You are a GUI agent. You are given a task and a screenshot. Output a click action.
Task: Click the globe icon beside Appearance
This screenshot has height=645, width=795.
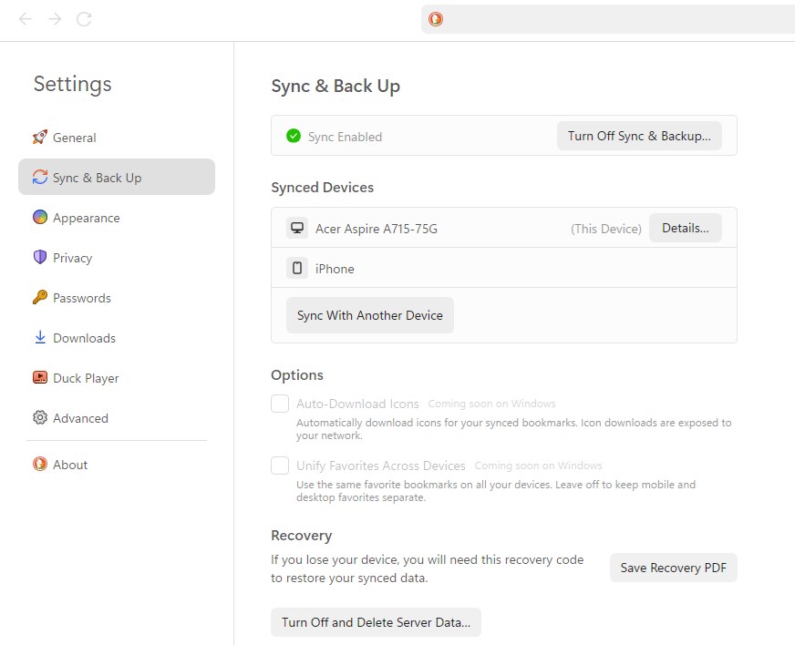38,218
